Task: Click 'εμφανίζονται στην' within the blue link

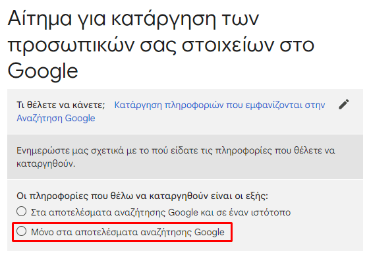Action: [x=285, y=105]
